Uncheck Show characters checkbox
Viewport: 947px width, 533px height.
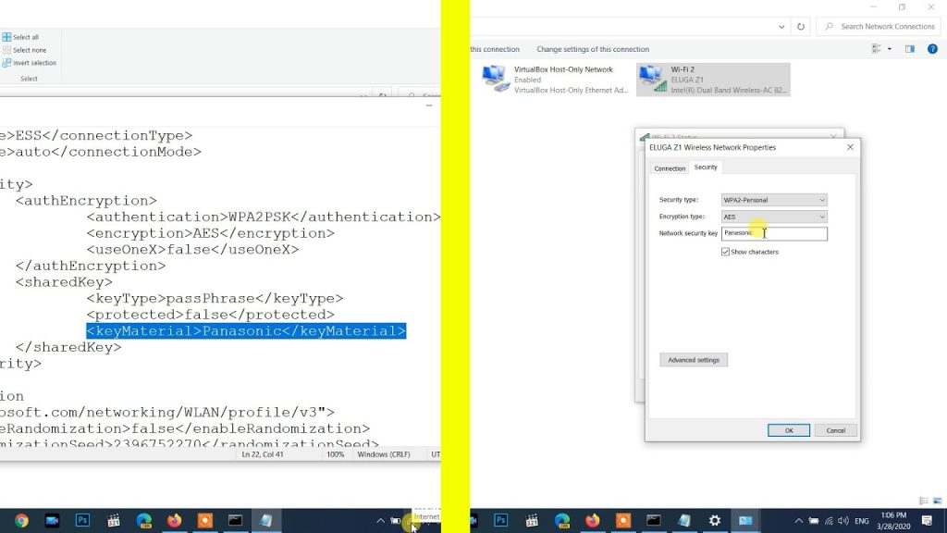(725, 252)
